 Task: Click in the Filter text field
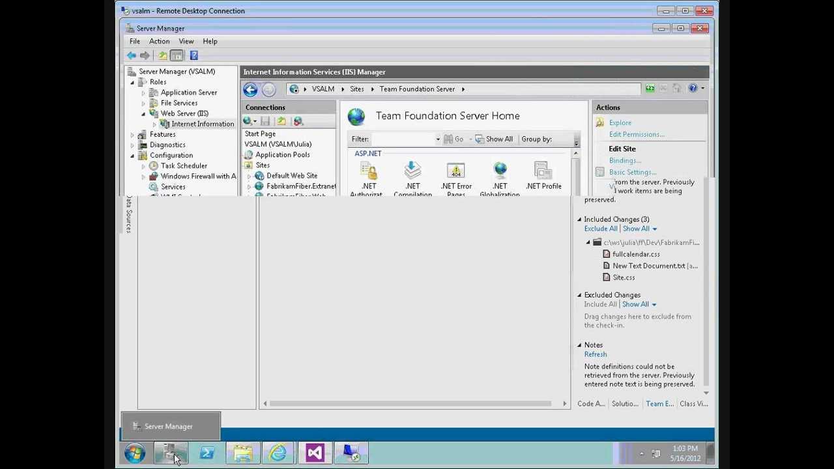tap(403, 139)
